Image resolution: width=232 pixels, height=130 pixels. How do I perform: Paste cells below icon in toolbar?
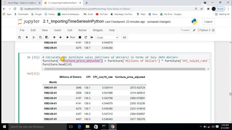pos(47,37)
